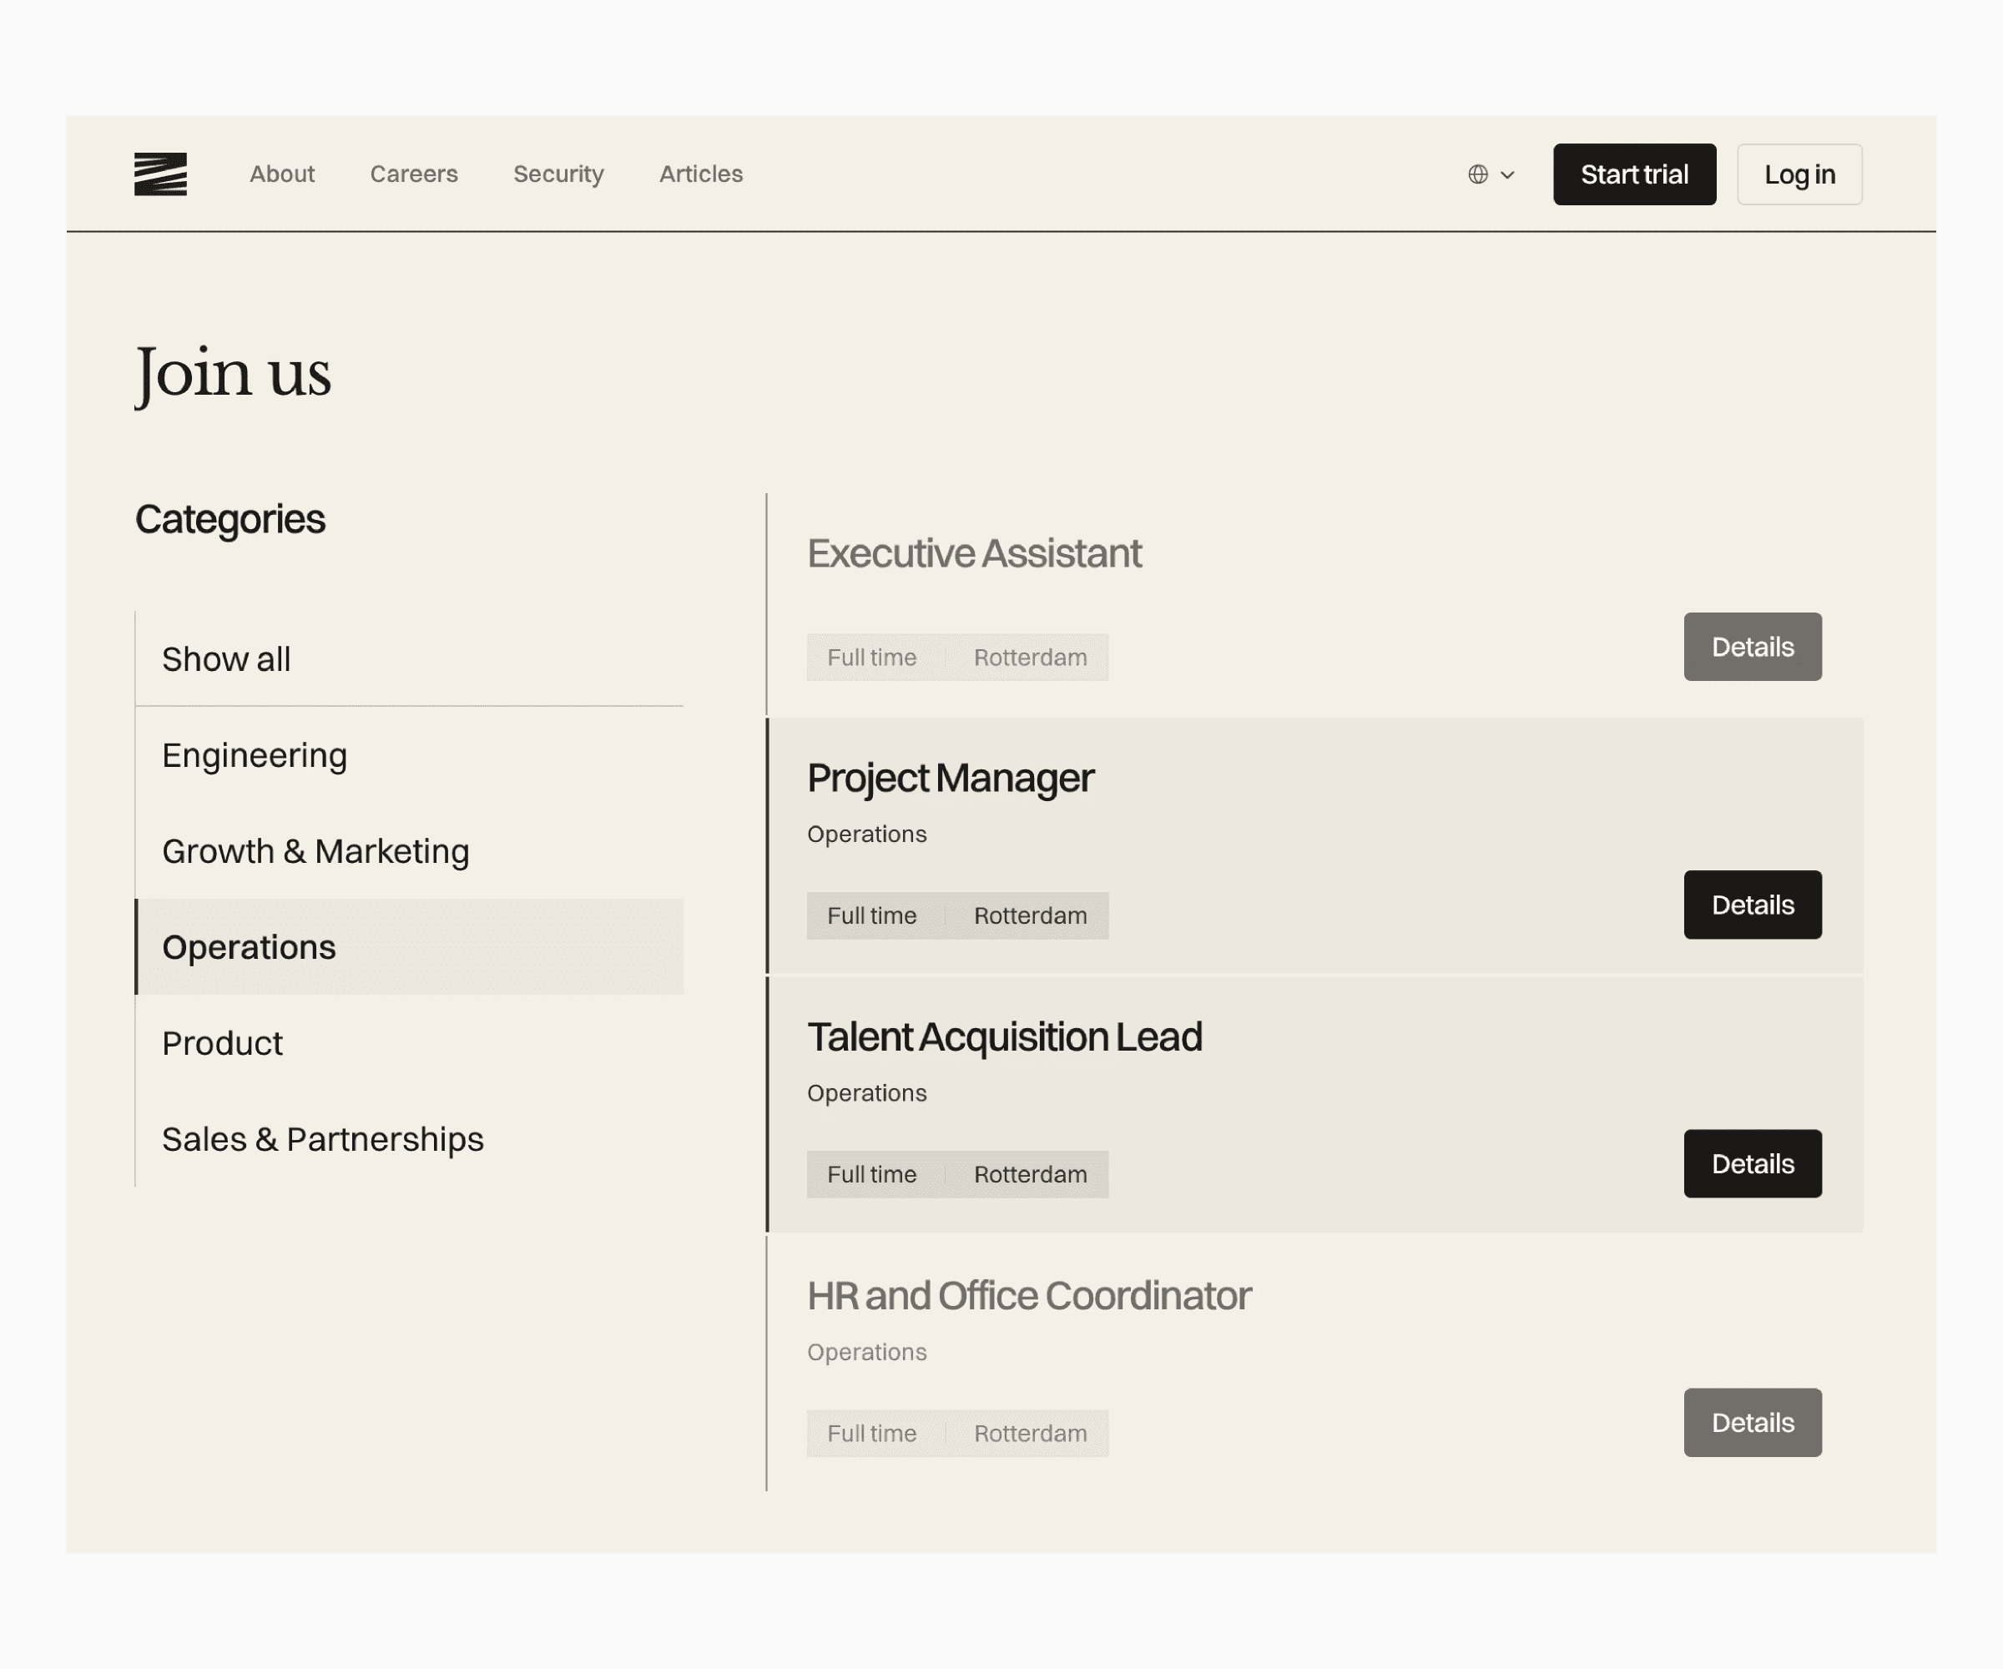Expand the language selector chevron
Screen dimensions: 2003x1669
pyautogui.click(x=1508, y=174)
